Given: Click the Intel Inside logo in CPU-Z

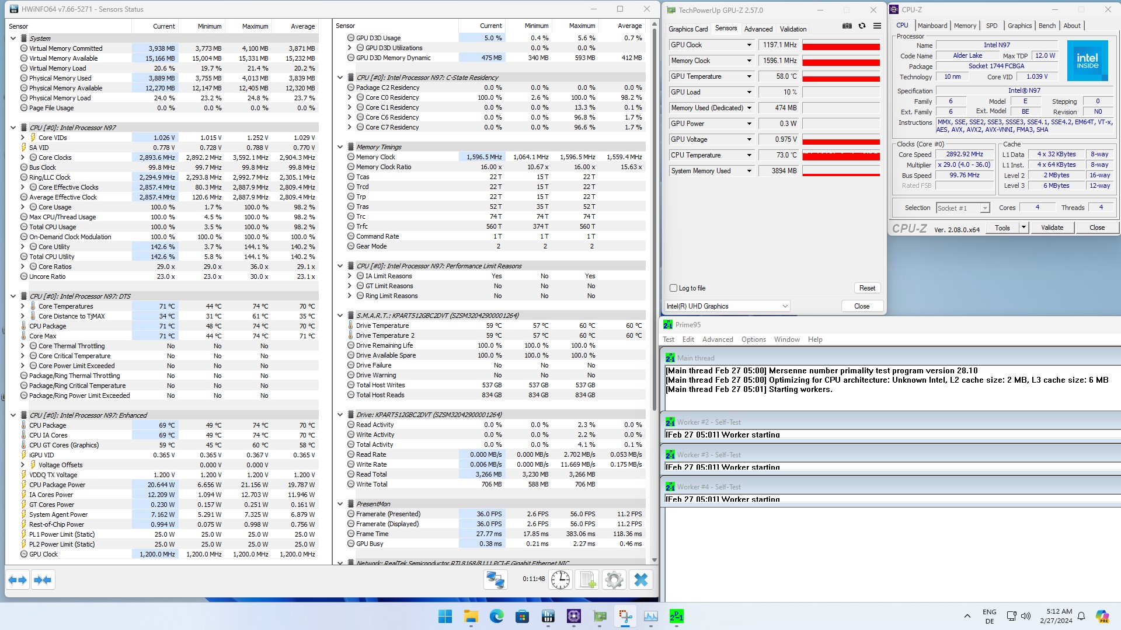Looking at the screenshot, I should pos(1087,60).
